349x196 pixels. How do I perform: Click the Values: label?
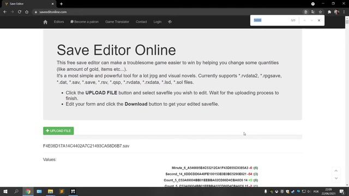pos(50,160)
